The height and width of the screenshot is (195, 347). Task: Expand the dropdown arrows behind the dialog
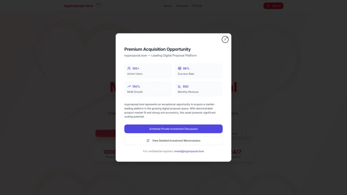(x=242, y=133)
